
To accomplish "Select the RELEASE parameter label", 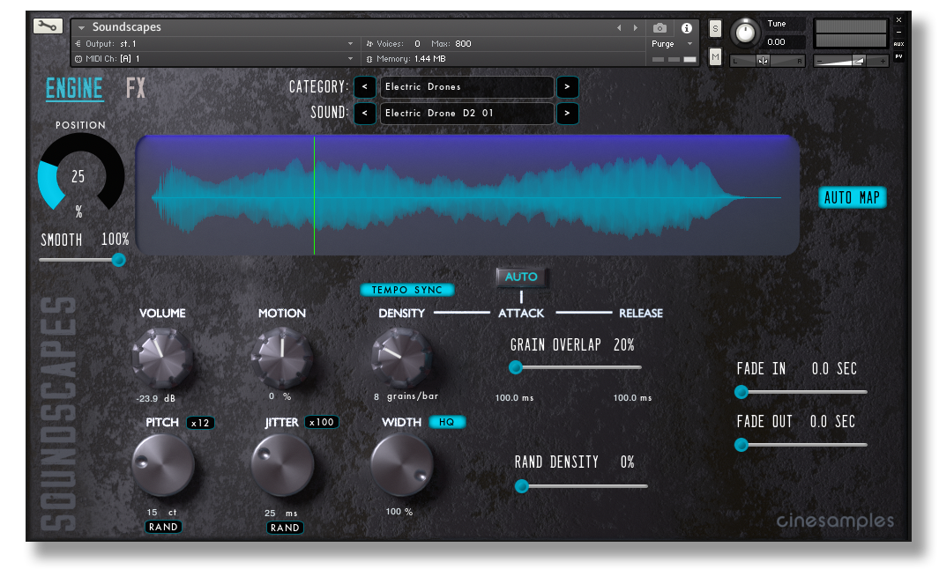I will point(641,313).
